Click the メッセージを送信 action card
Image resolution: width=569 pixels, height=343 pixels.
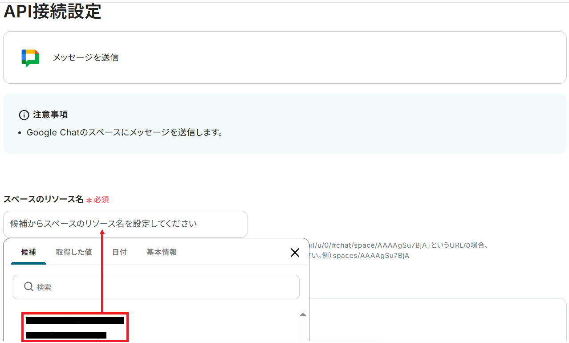click(x=285, y=57)
